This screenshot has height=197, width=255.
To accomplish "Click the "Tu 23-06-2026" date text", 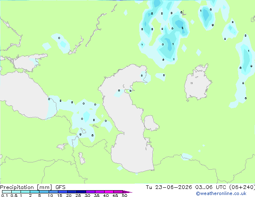I will [x=169, y=187].
